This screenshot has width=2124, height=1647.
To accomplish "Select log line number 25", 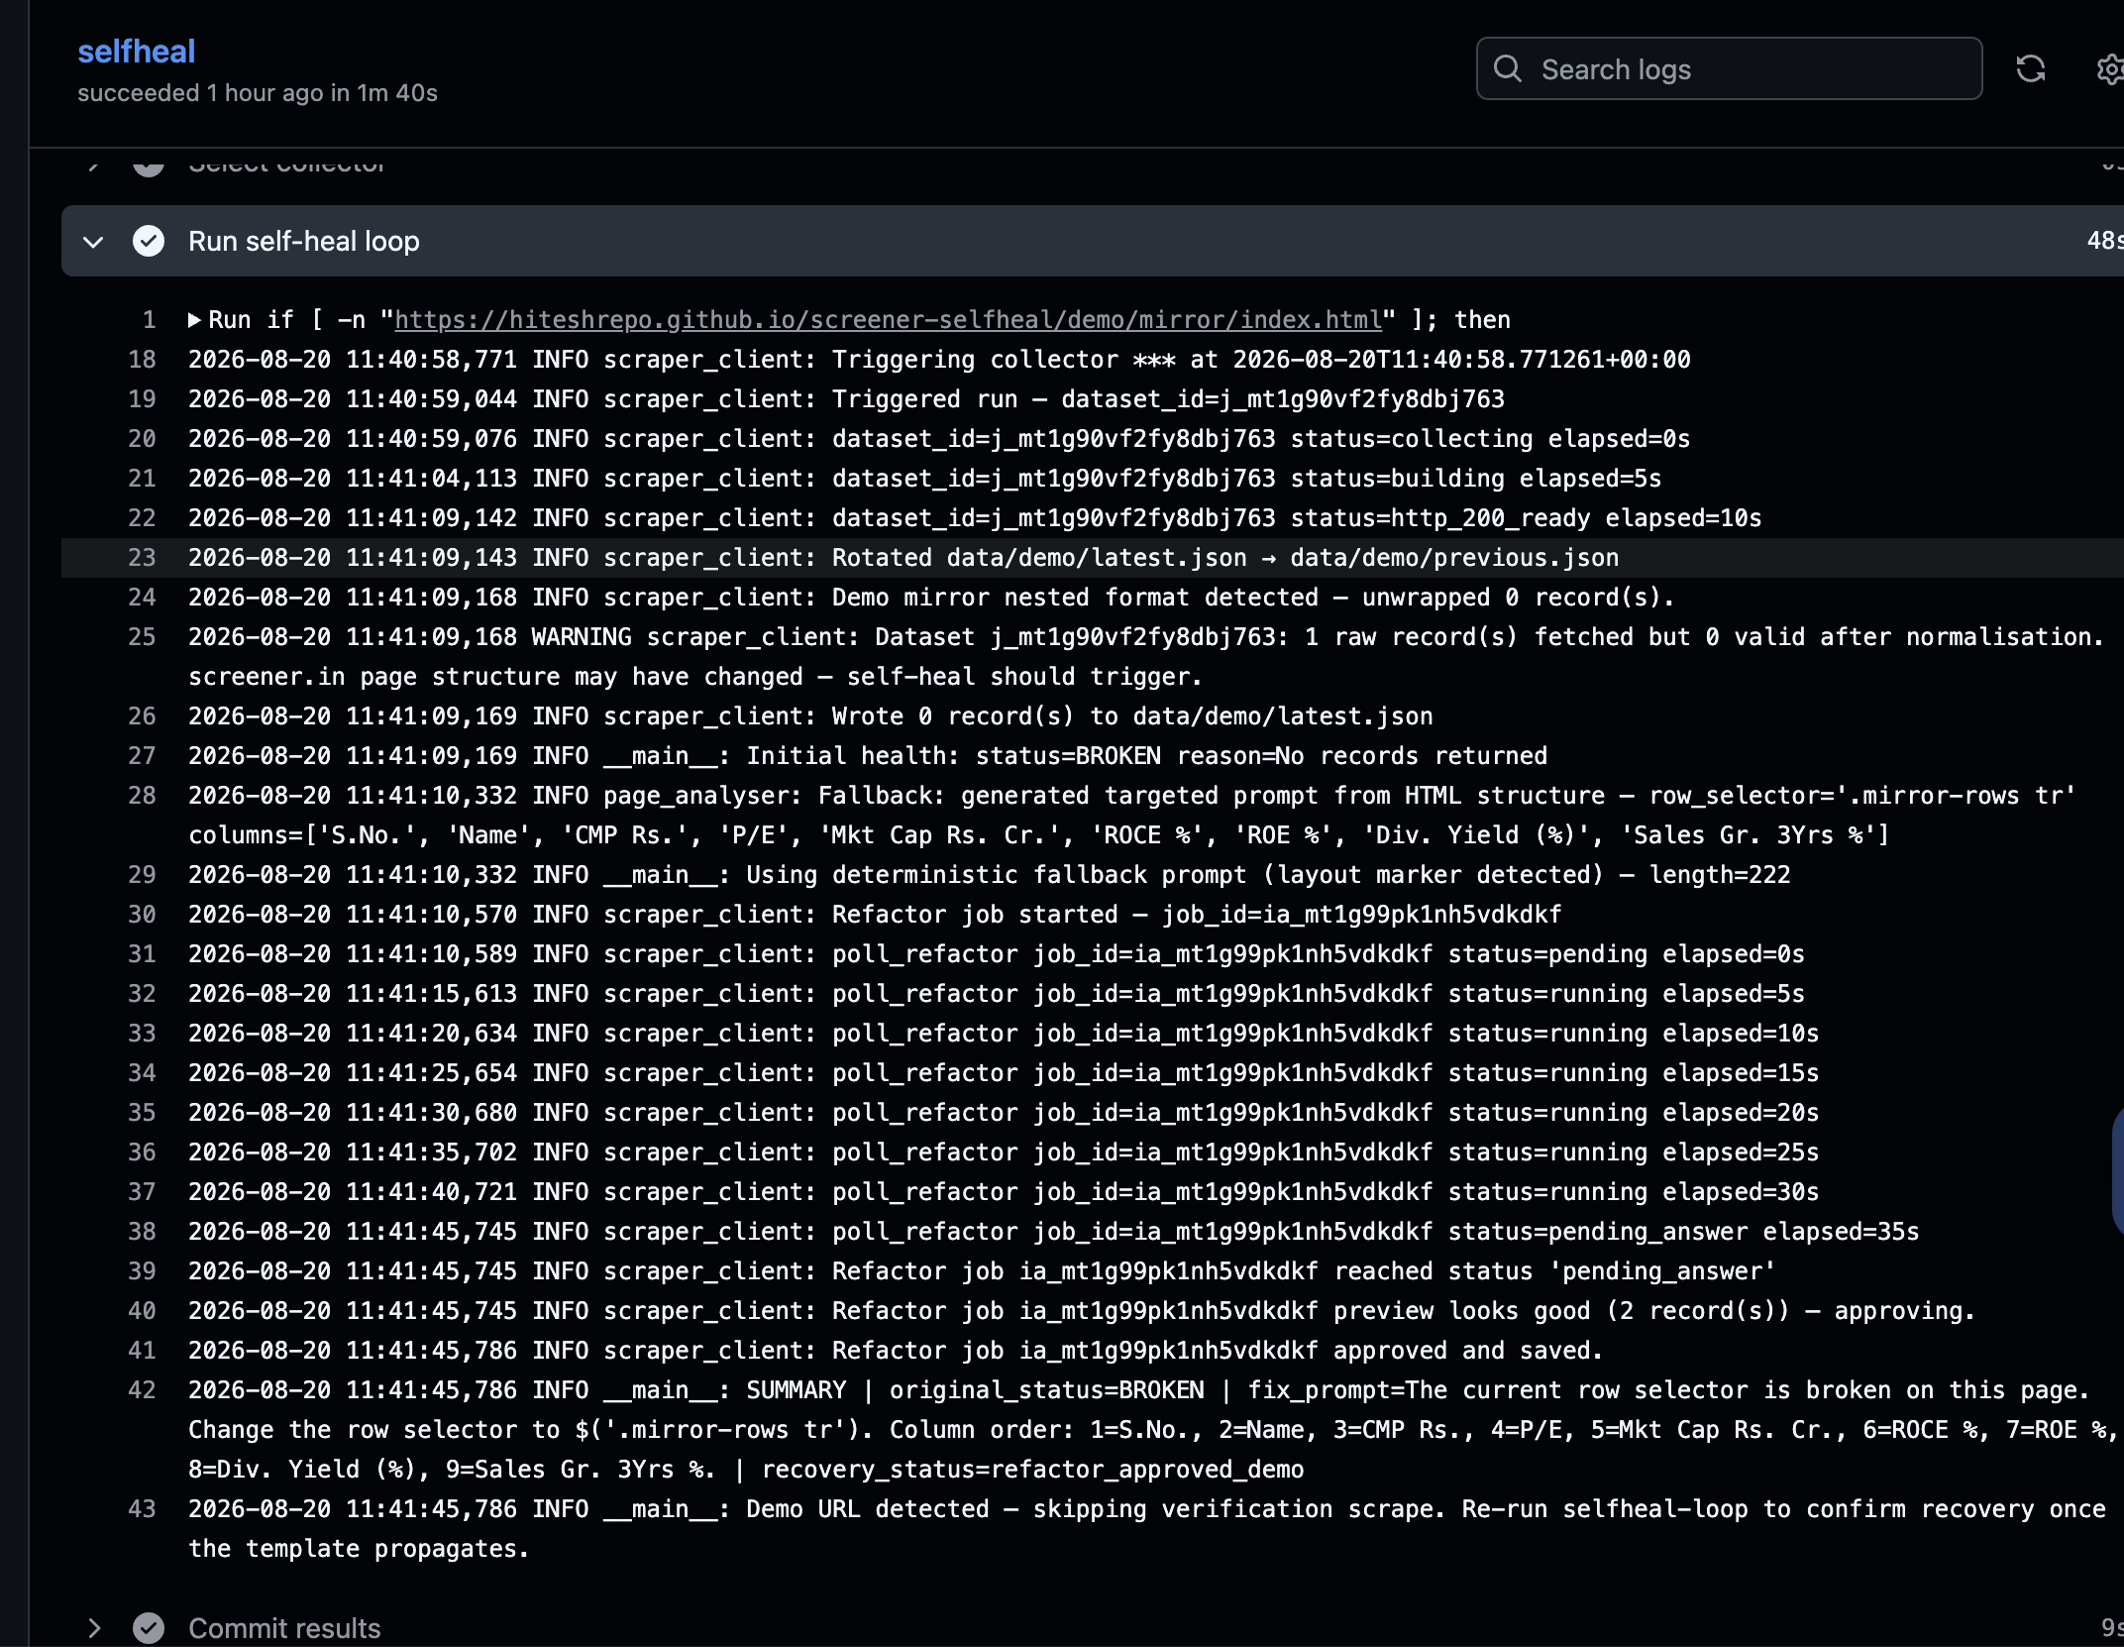I will tap(142, 637).
